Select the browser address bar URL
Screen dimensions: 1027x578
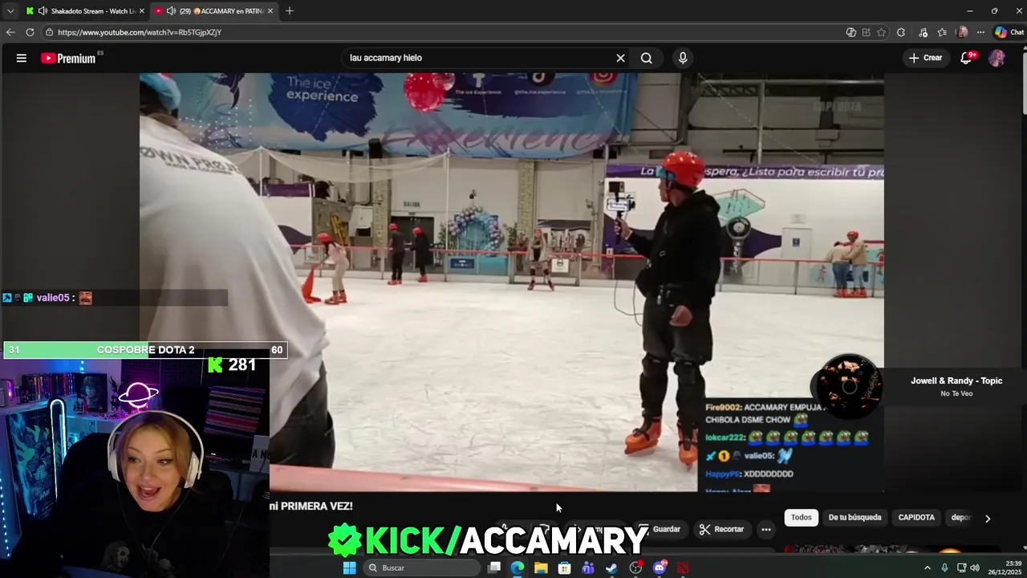click(x=140, y=32)
